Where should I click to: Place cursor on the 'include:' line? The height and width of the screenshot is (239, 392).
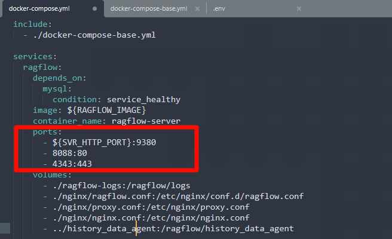(x=32, y=24)
